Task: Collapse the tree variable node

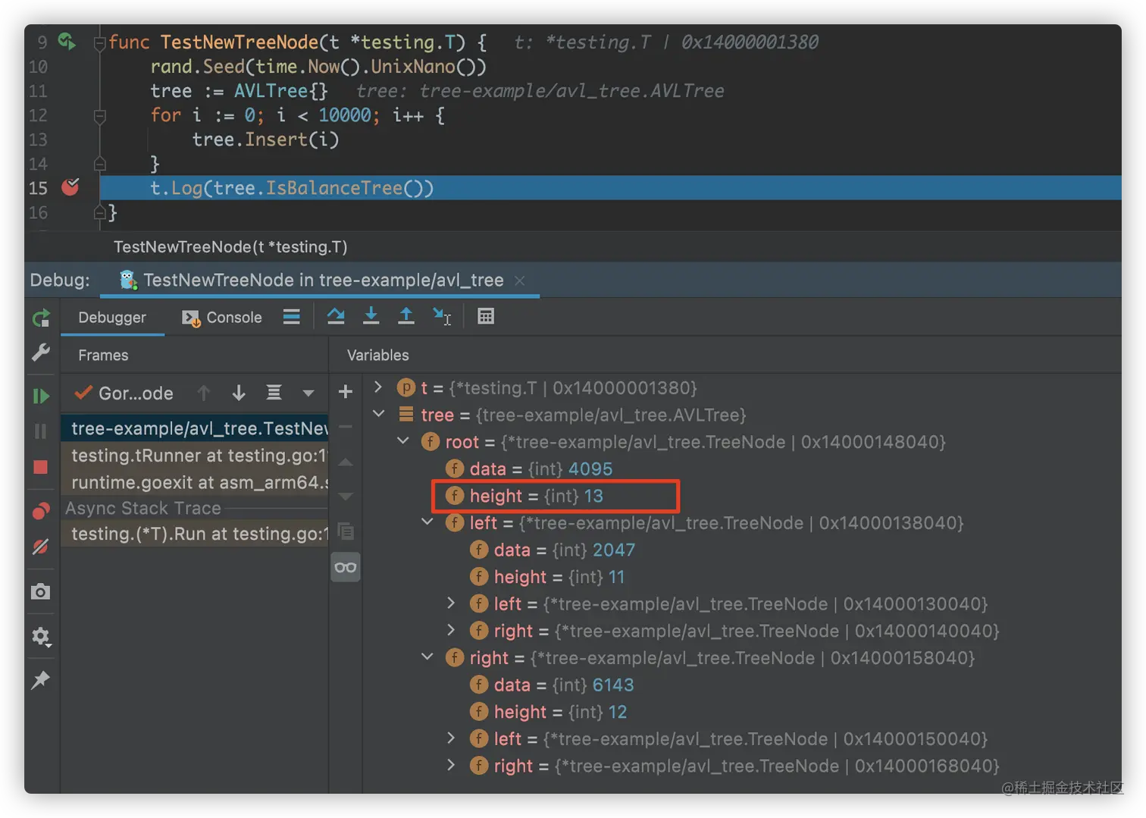Action: [x=378, y=414]
